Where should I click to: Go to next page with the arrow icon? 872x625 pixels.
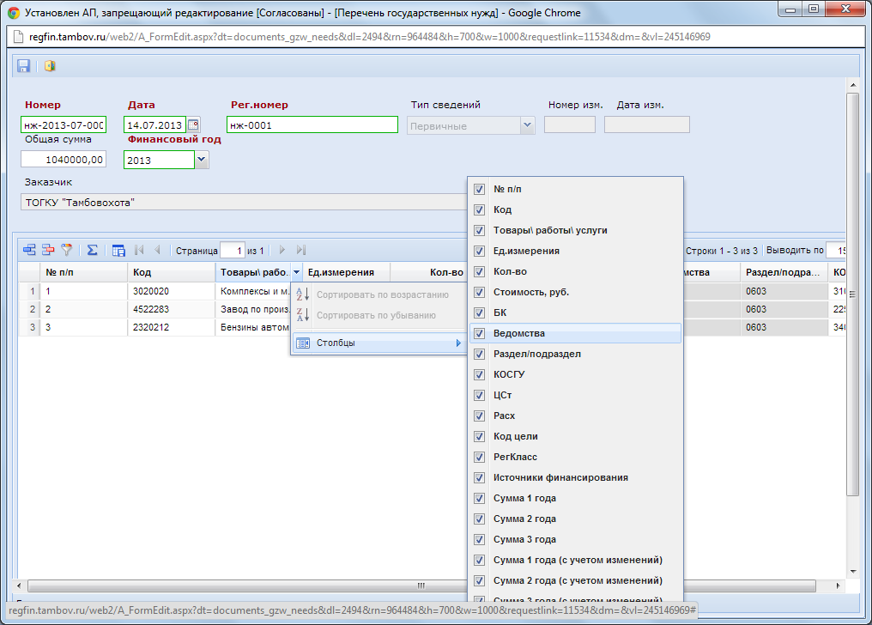click(x=282, y=250)
